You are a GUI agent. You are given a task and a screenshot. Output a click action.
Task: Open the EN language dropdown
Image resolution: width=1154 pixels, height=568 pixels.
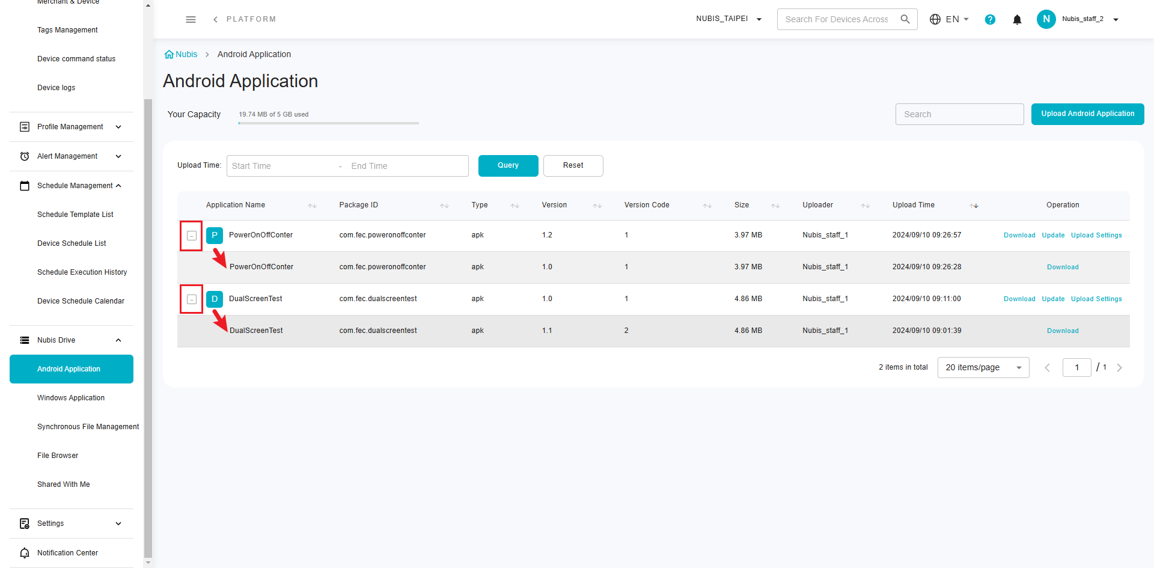(957, 19)
